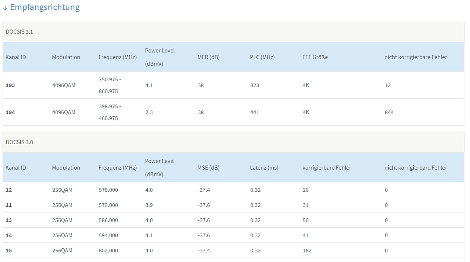Click the PLC value 823
Viewport: 470px width, 262px height.
(255, 85)
